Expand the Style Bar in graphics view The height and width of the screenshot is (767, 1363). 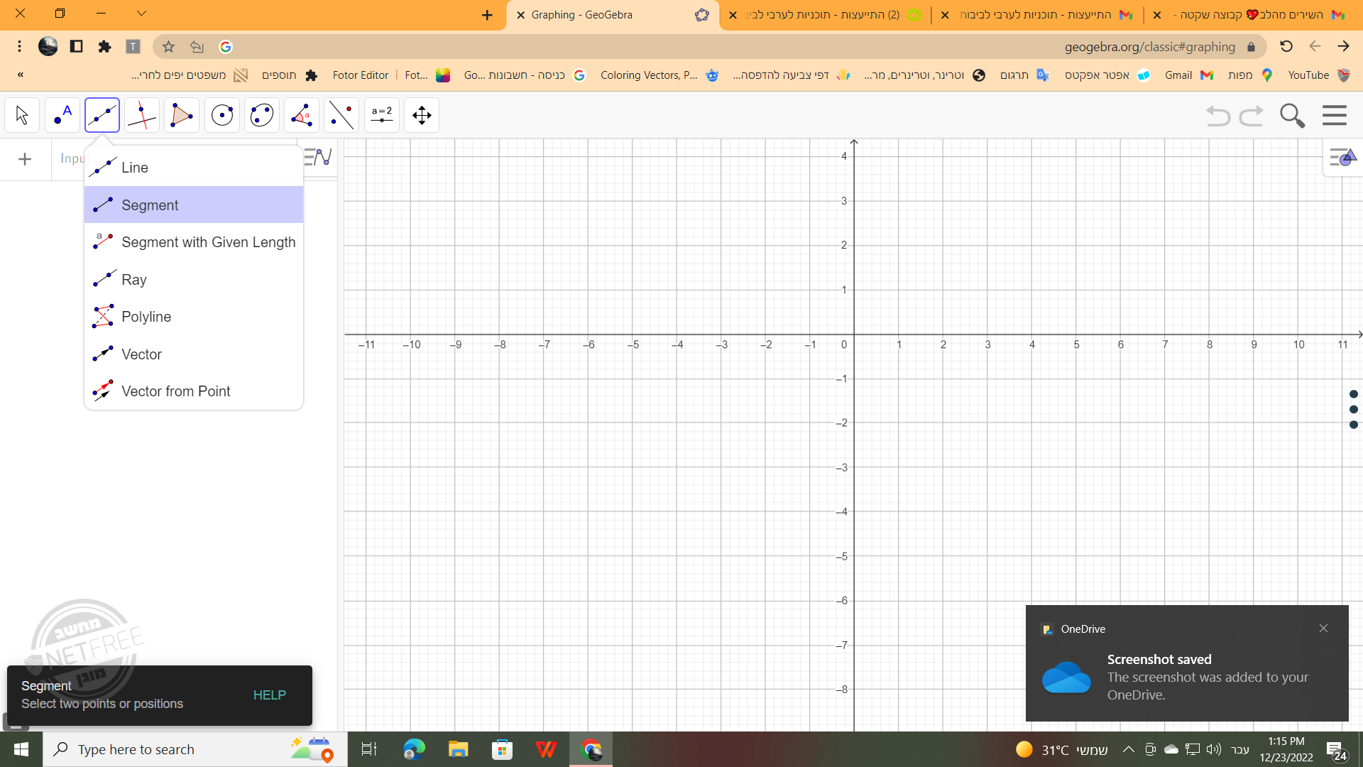point(1342,157)
